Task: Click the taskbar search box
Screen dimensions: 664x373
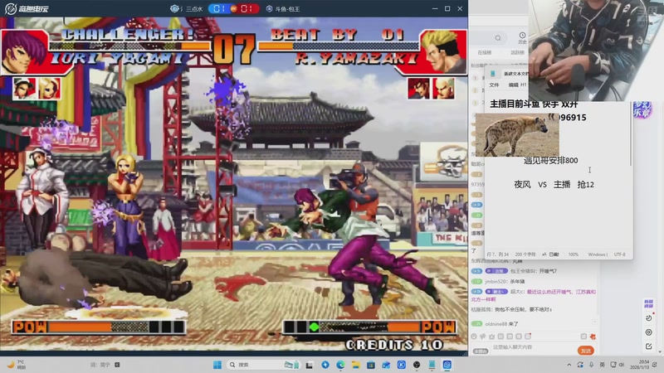Action: (x=263, y=365)
